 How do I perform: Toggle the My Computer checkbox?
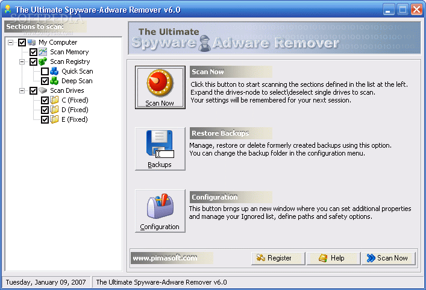[22, 42]
